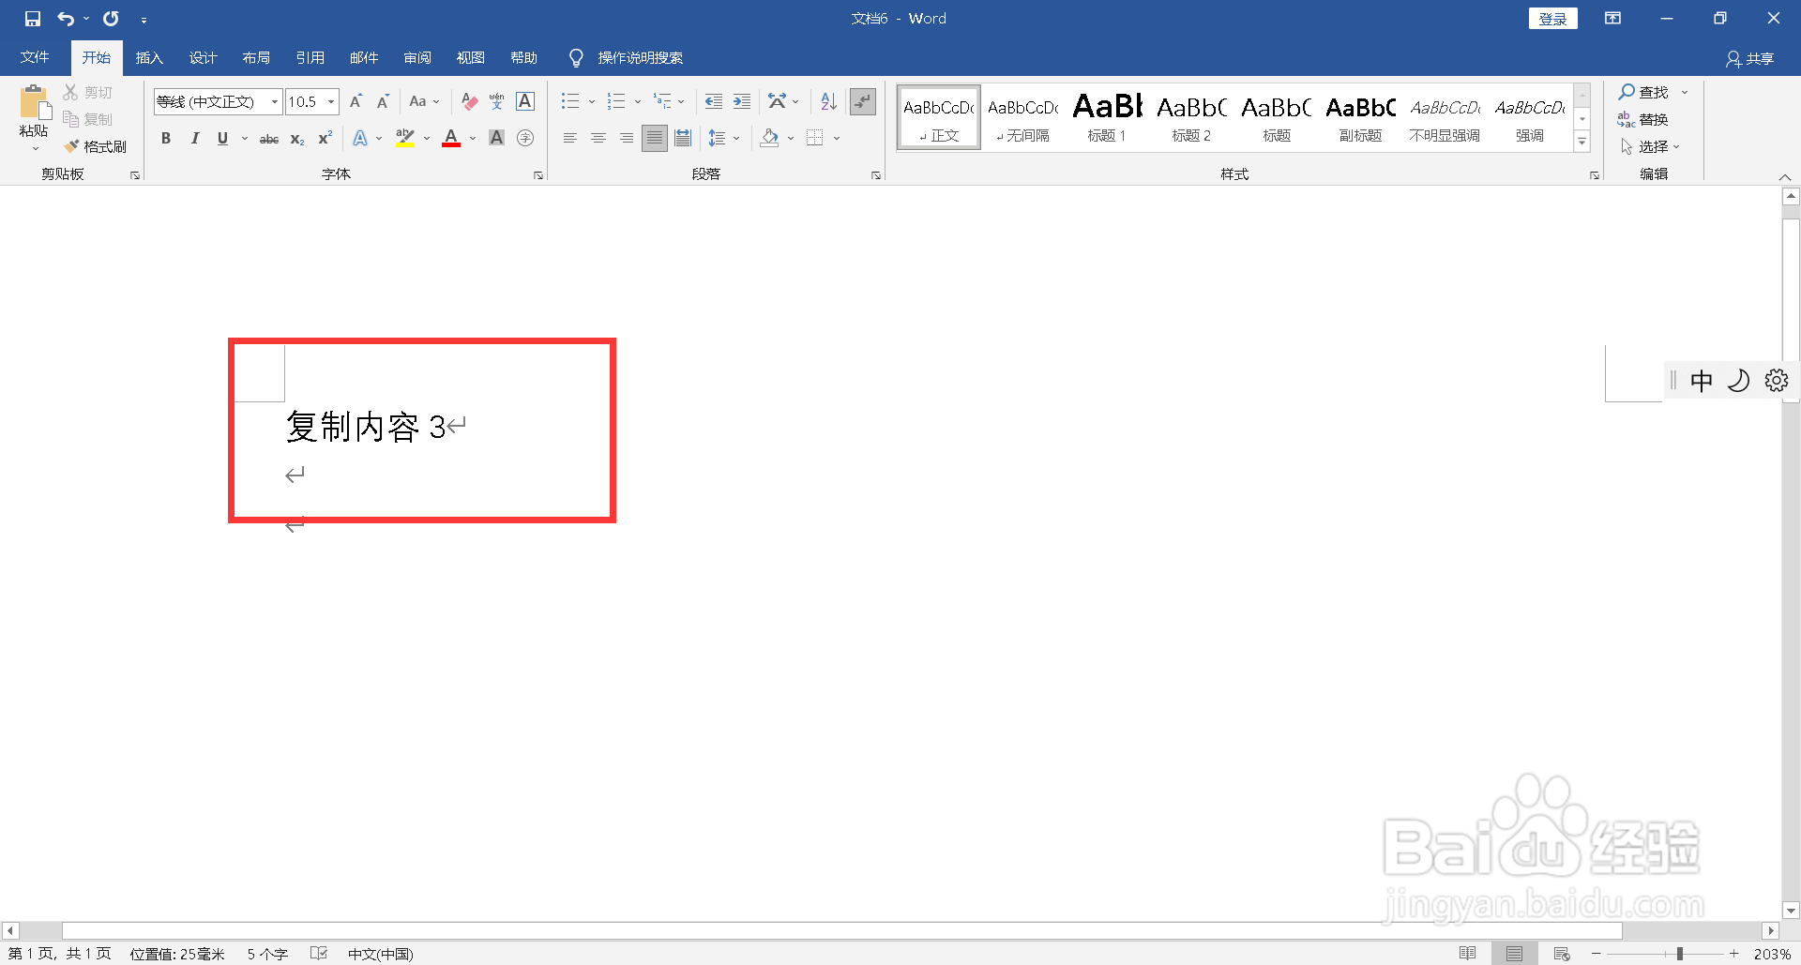
Task: Click the character border icon
Action: click(x=525, y=101)
